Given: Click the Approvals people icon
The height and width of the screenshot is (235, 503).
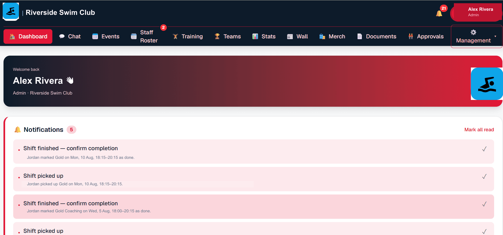Looking at the screenshot, I should click(411, 36).
